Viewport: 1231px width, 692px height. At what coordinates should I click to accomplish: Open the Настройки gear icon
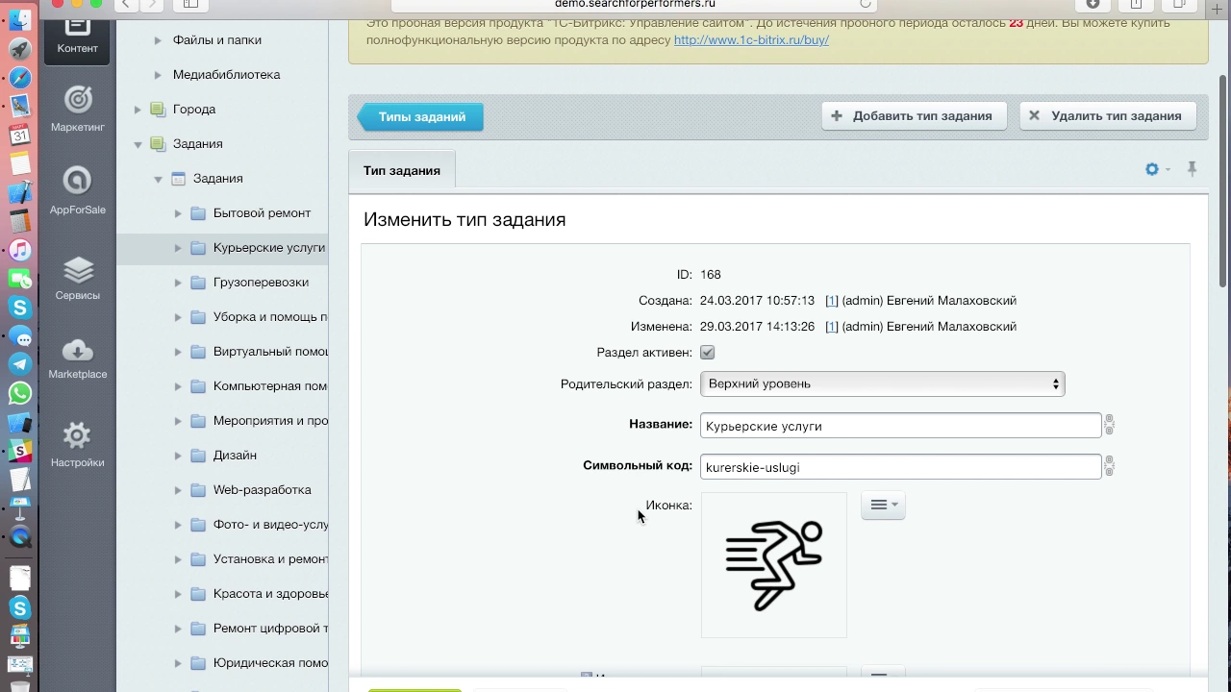pos(77,436)
